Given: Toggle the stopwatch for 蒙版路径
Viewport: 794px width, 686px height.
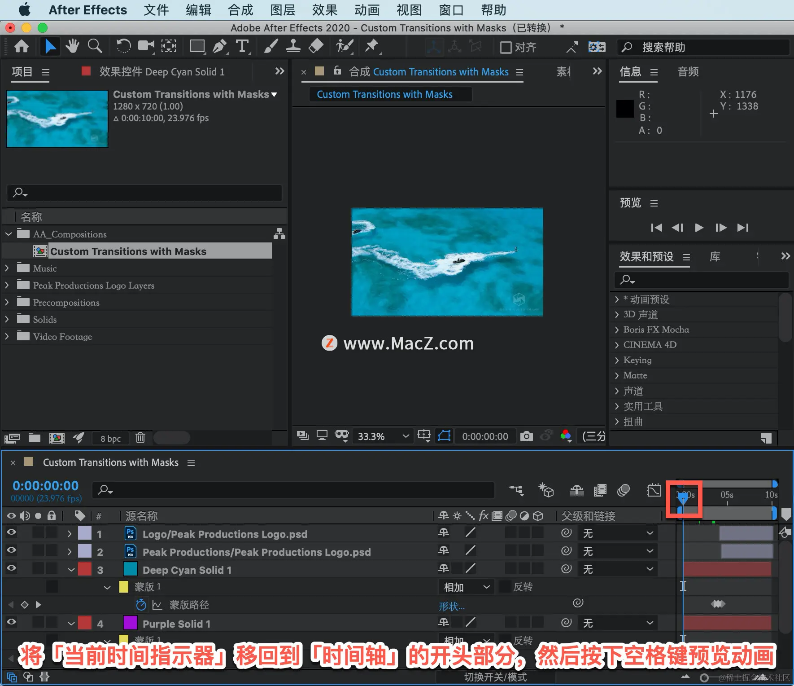Looking at the screenshot, I should (x=141, y=605).
